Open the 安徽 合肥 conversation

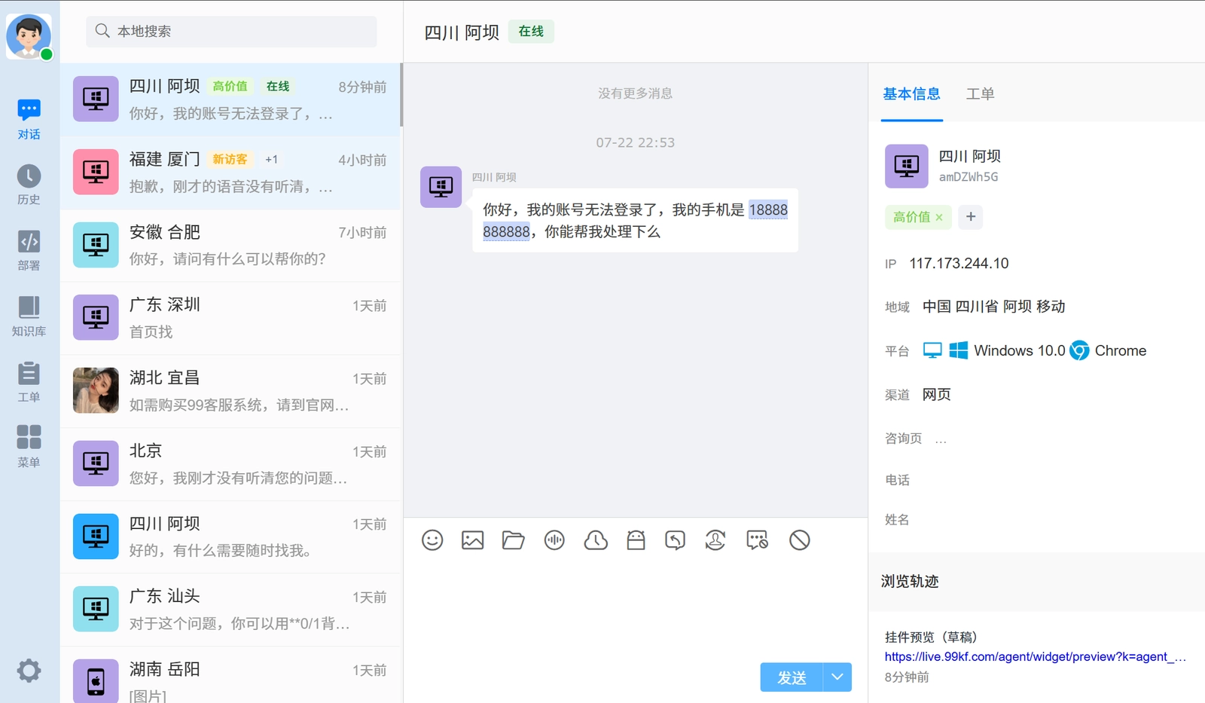pyautogui.click(x=230, y=246)
